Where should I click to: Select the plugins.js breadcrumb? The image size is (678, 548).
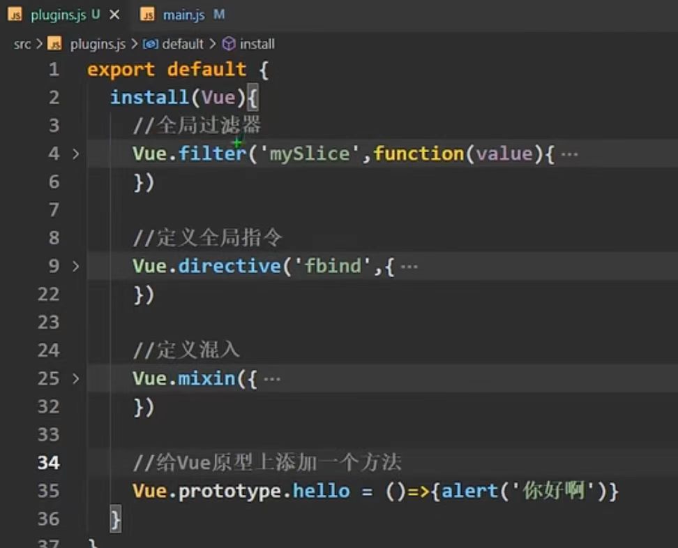(98, 44)
